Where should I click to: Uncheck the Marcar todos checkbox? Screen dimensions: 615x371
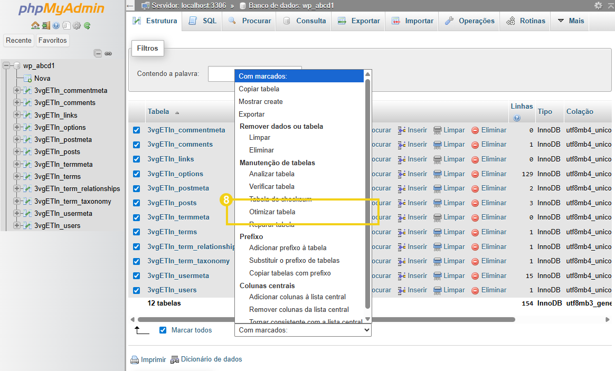pos(163,330)
